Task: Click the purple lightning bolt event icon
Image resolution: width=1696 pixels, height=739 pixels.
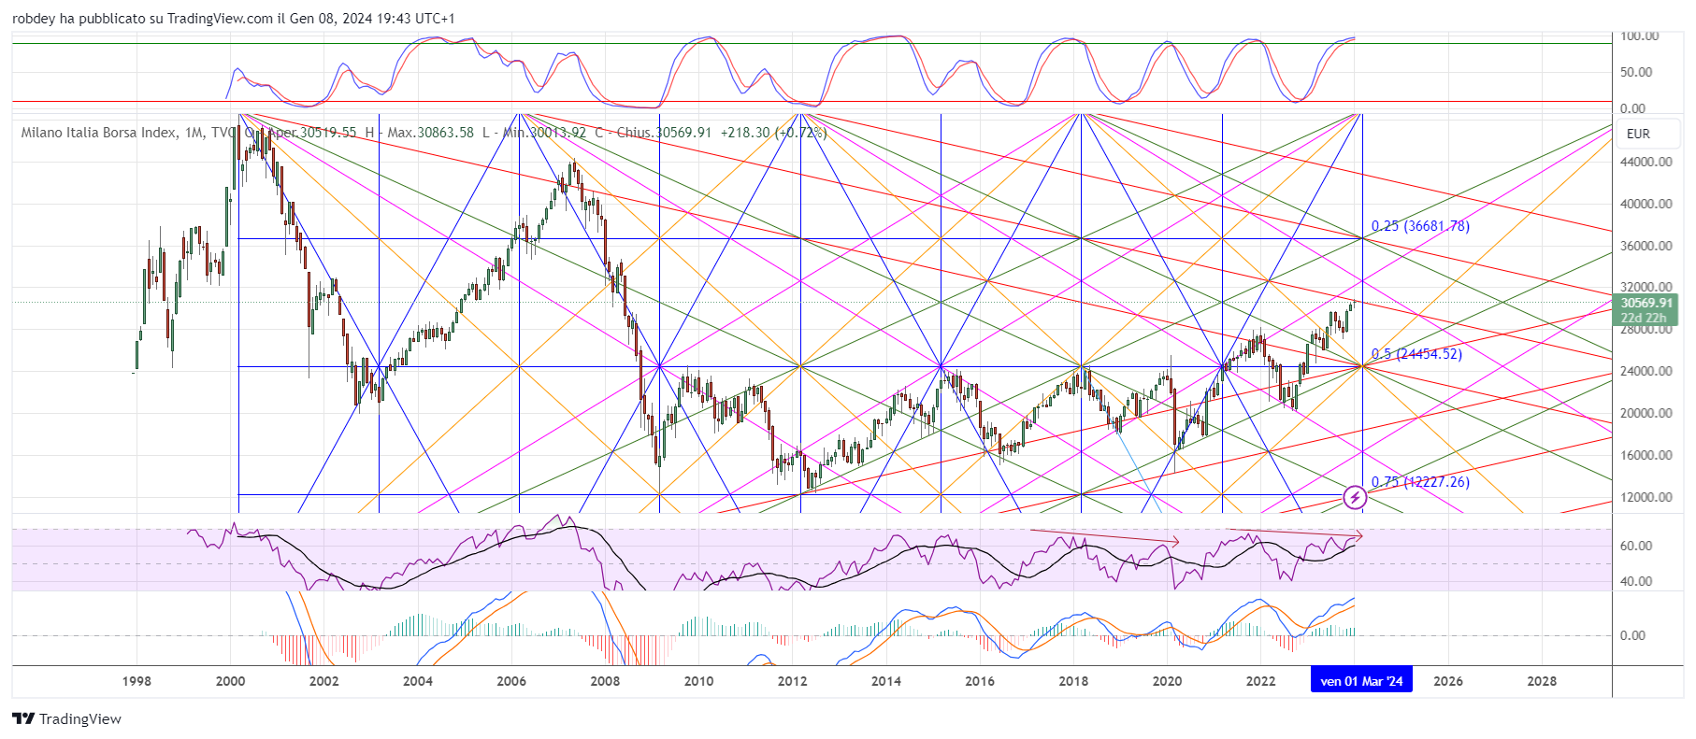Action: click(1355, 498)
